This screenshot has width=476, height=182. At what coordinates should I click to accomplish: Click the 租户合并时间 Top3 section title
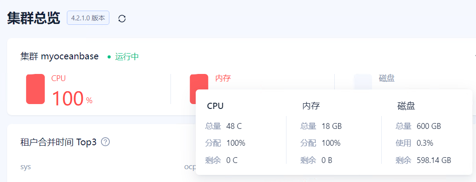(x=58, y=142)
